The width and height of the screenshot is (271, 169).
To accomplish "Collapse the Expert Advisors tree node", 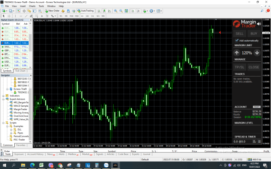I will (x=3, y=99).
